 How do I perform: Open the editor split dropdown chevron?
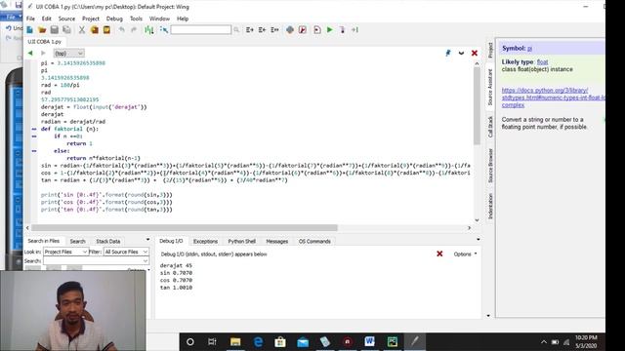point(461,53)
